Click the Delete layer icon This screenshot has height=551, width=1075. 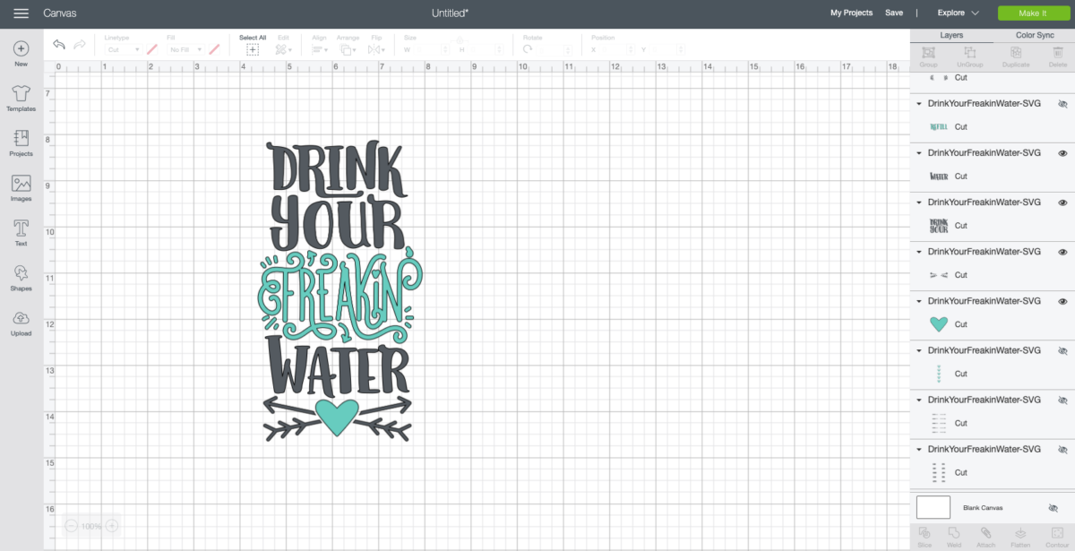pos(1058,53)
